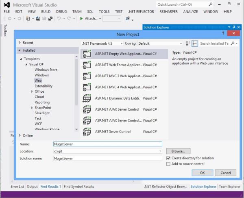Collapse the Templates tree node
The width and height of the screenshot is (244, 198).
[21, 59]
